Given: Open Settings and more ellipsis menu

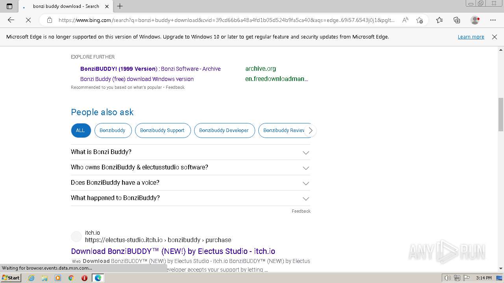Looking at the screenshot, I should point(493,20).
